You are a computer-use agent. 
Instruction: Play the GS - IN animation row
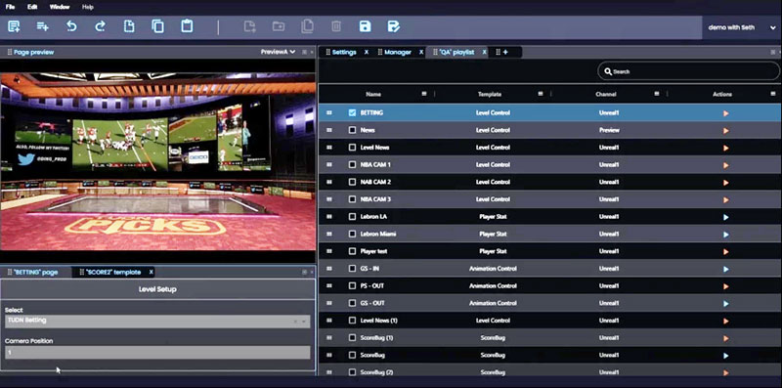(x=725, y=269)
